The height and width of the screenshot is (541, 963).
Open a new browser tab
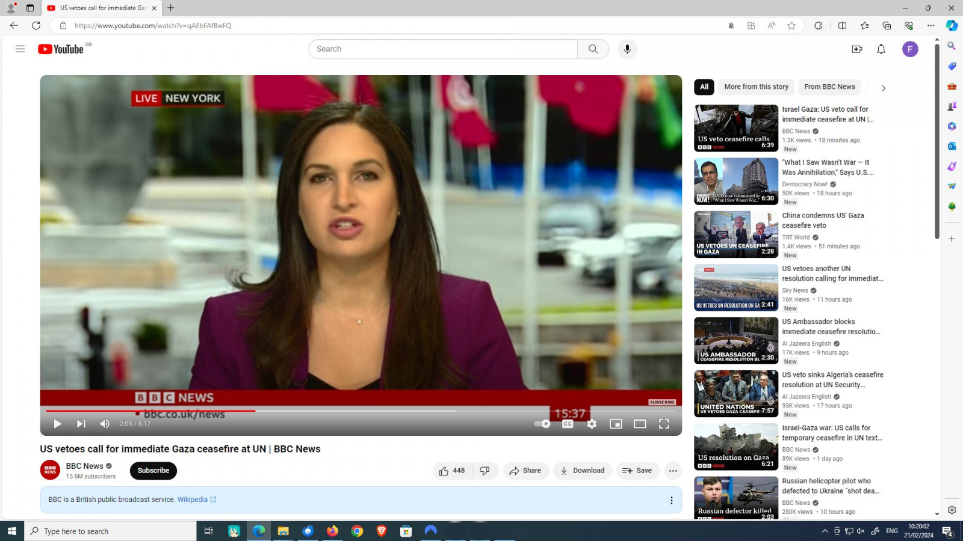171,8
